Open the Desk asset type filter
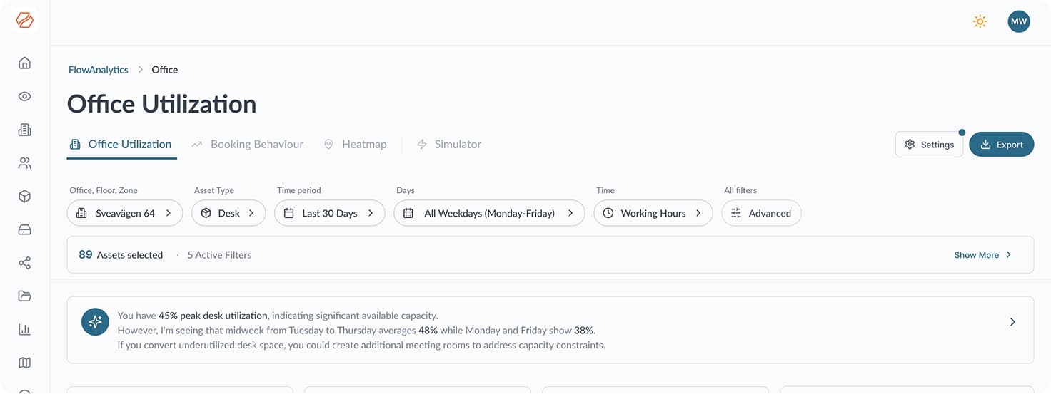Image resolution: width=1051 pixels, height=394 pixels. point(228,213)
